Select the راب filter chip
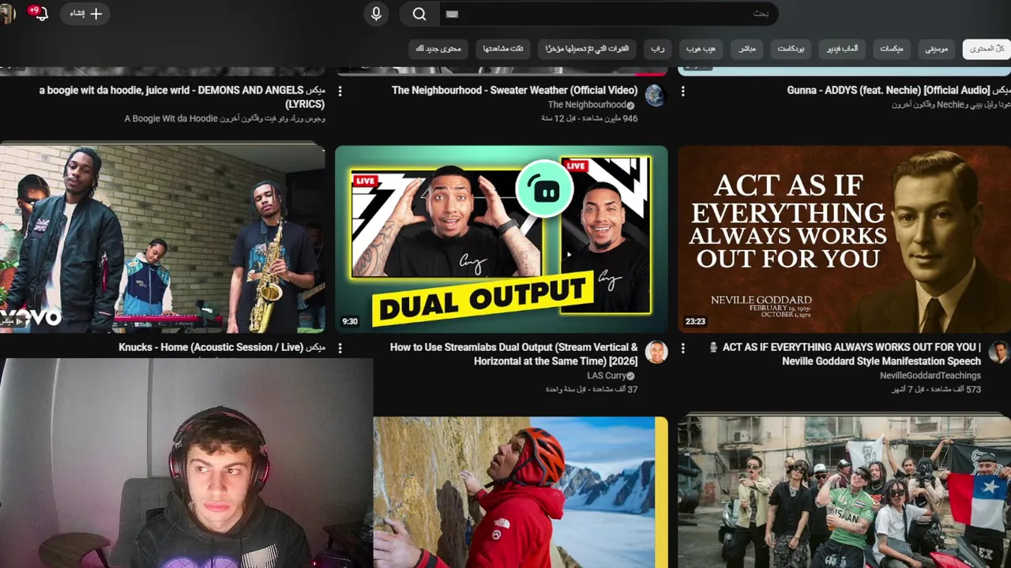 (x=657, y=49)
